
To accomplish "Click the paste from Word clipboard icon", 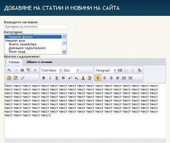I will (x=9, y=78).
